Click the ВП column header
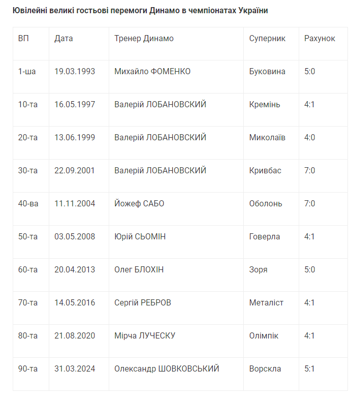350x400 pixels. coord(23,39)
